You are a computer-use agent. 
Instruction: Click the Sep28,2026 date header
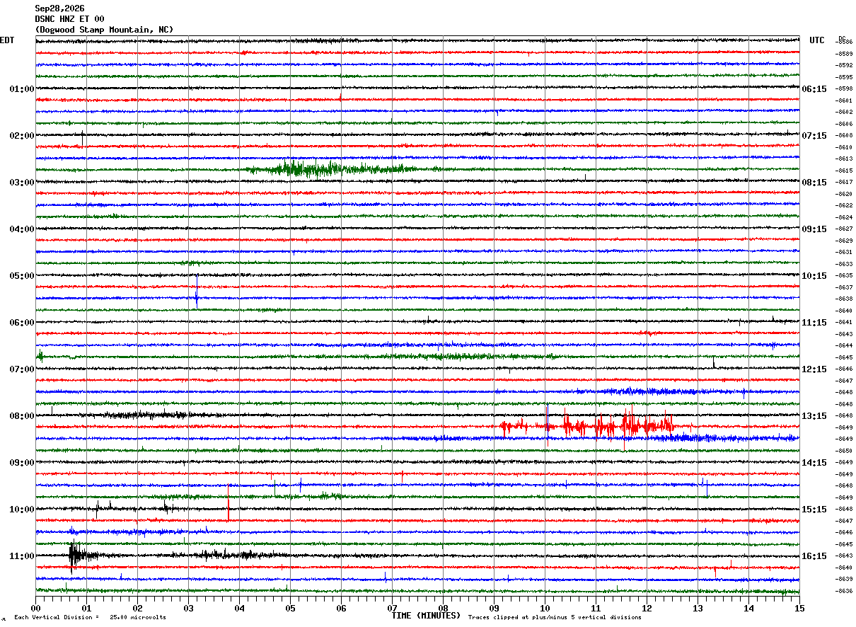[x=59, y=8]
